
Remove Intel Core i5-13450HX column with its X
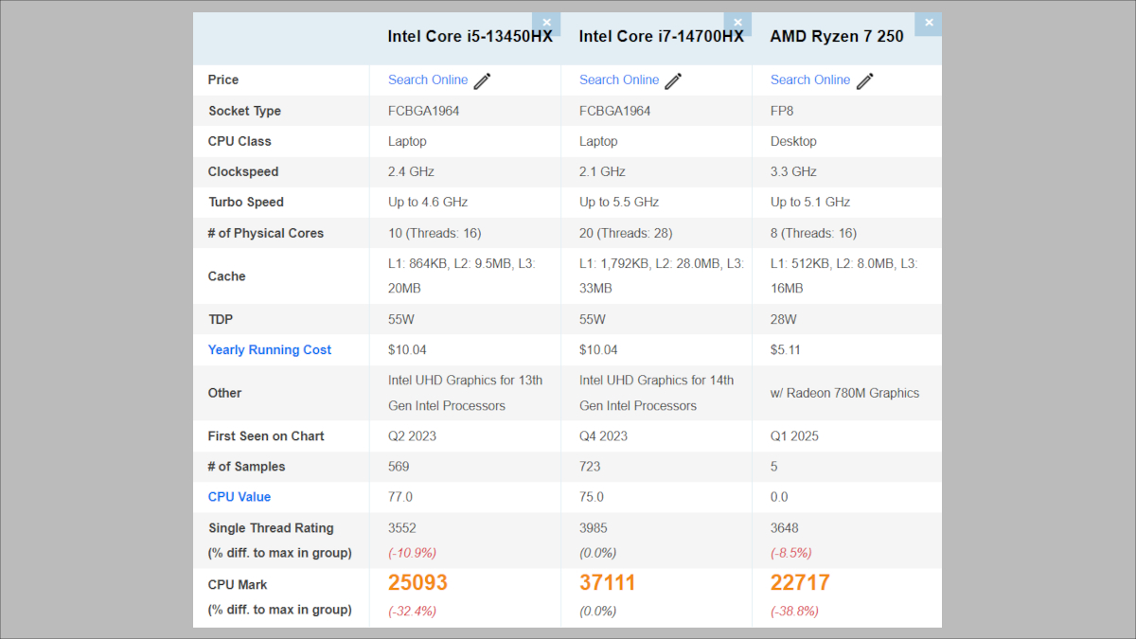(546, 24)
